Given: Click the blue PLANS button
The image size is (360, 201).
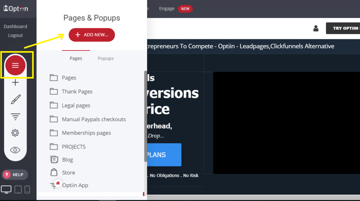Looking at the screenshot, I should 164,155.
